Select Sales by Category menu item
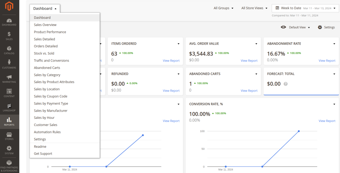Image resolution: width=340 pixels, height=173 pixels. [65, 75]
